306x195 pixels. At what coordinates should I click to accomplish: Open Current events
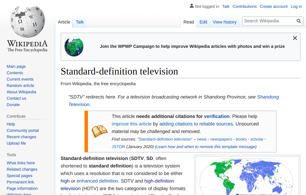click(x=20, y=79)
